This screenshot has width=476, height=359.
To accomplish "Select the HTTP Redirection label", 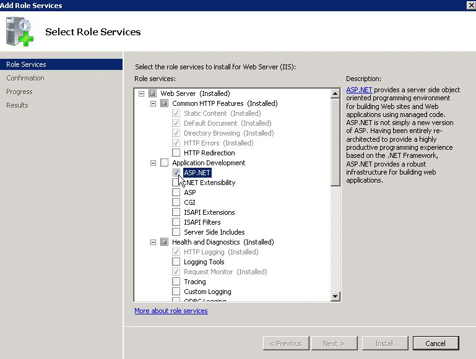I will coord(209,153).
